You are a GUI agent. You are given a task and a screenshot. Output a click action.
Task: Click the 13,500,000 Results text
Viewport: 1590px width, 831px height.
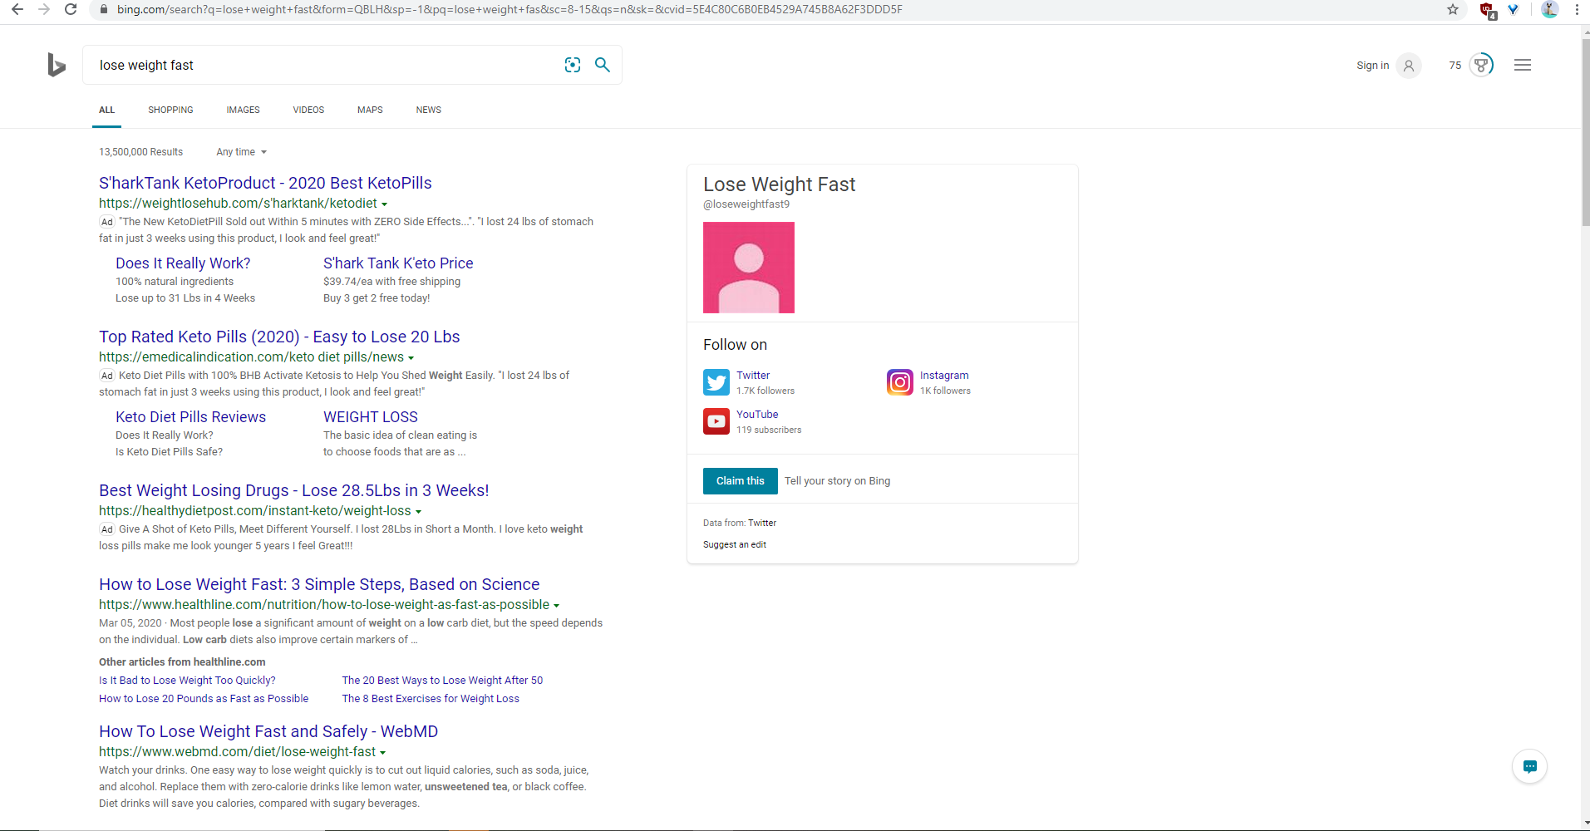(140, 152)
